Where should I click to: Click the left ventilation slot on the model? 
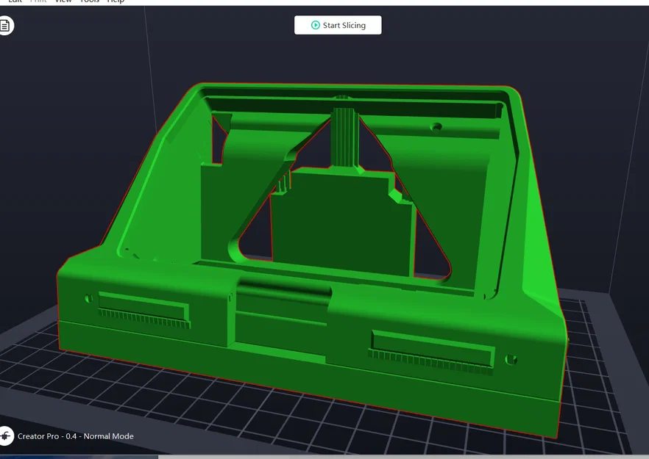pyautogui.click(x=144, y=310)
